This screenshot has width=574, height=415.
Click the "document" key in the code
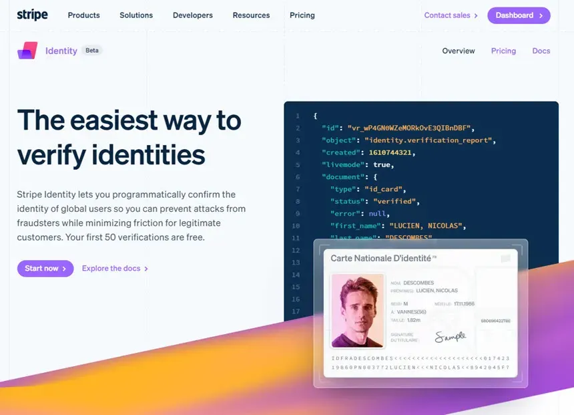343,177
